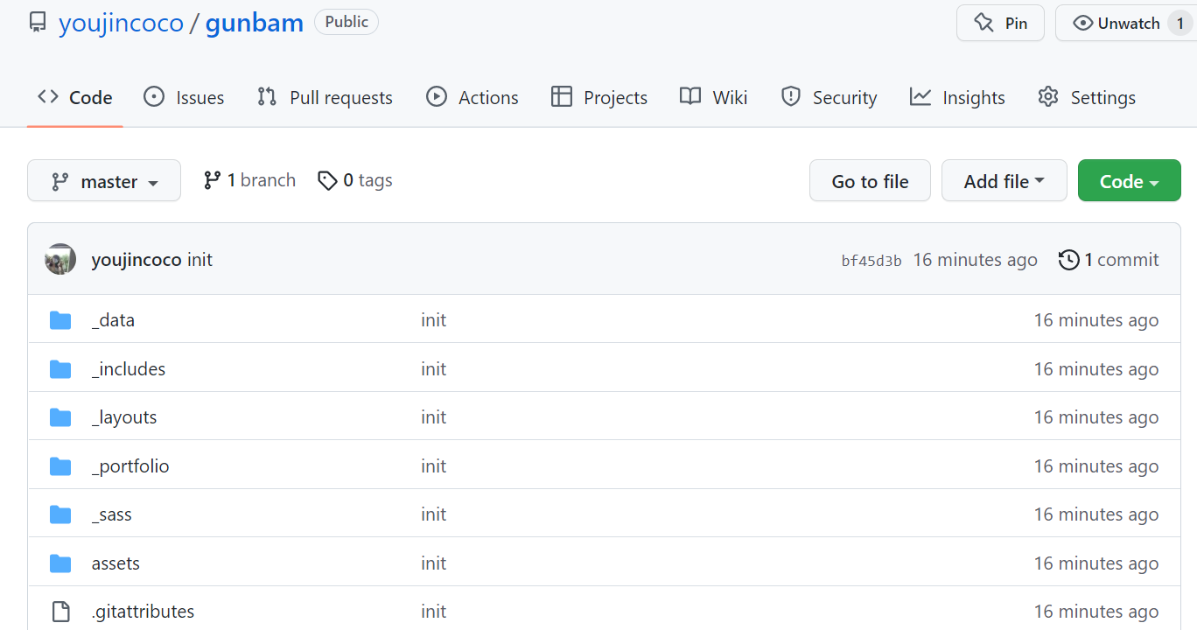Click the folder icon for _sass
This screenshot has height=630, width=1197.
[x=60, y=514]
